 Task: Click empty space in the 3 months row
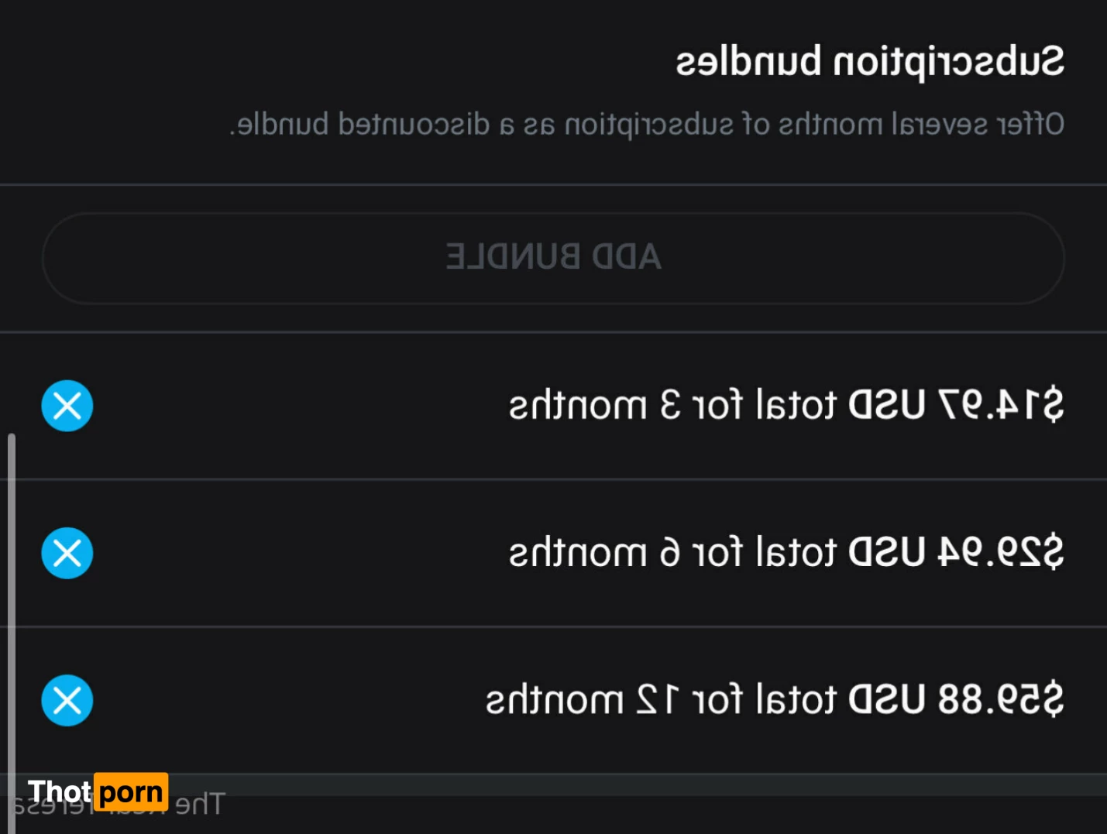(x=294, y=406)
